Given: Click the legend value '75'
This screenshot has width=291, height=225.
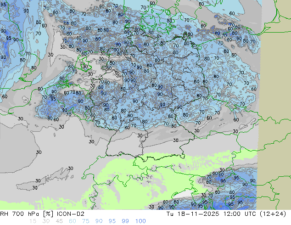Looking at the screenshot, I should 85,221.
